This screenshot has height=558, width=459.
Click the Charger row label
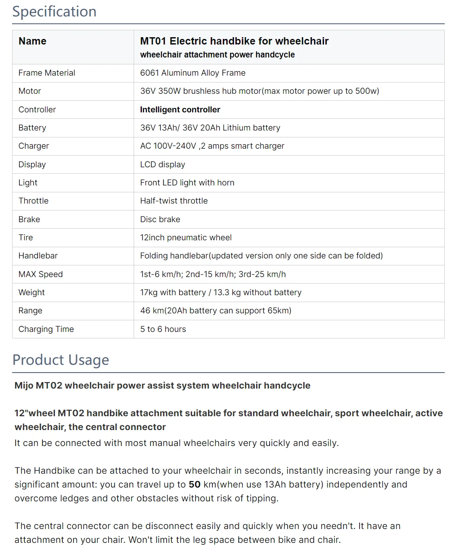[x=34, y=146]
